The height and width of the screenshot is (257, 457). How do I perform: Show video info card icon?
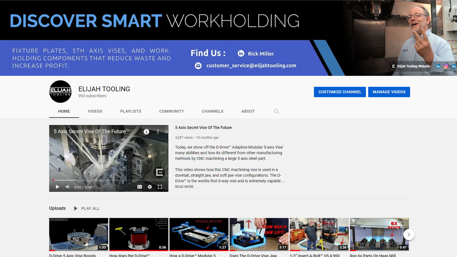(146, 132)
